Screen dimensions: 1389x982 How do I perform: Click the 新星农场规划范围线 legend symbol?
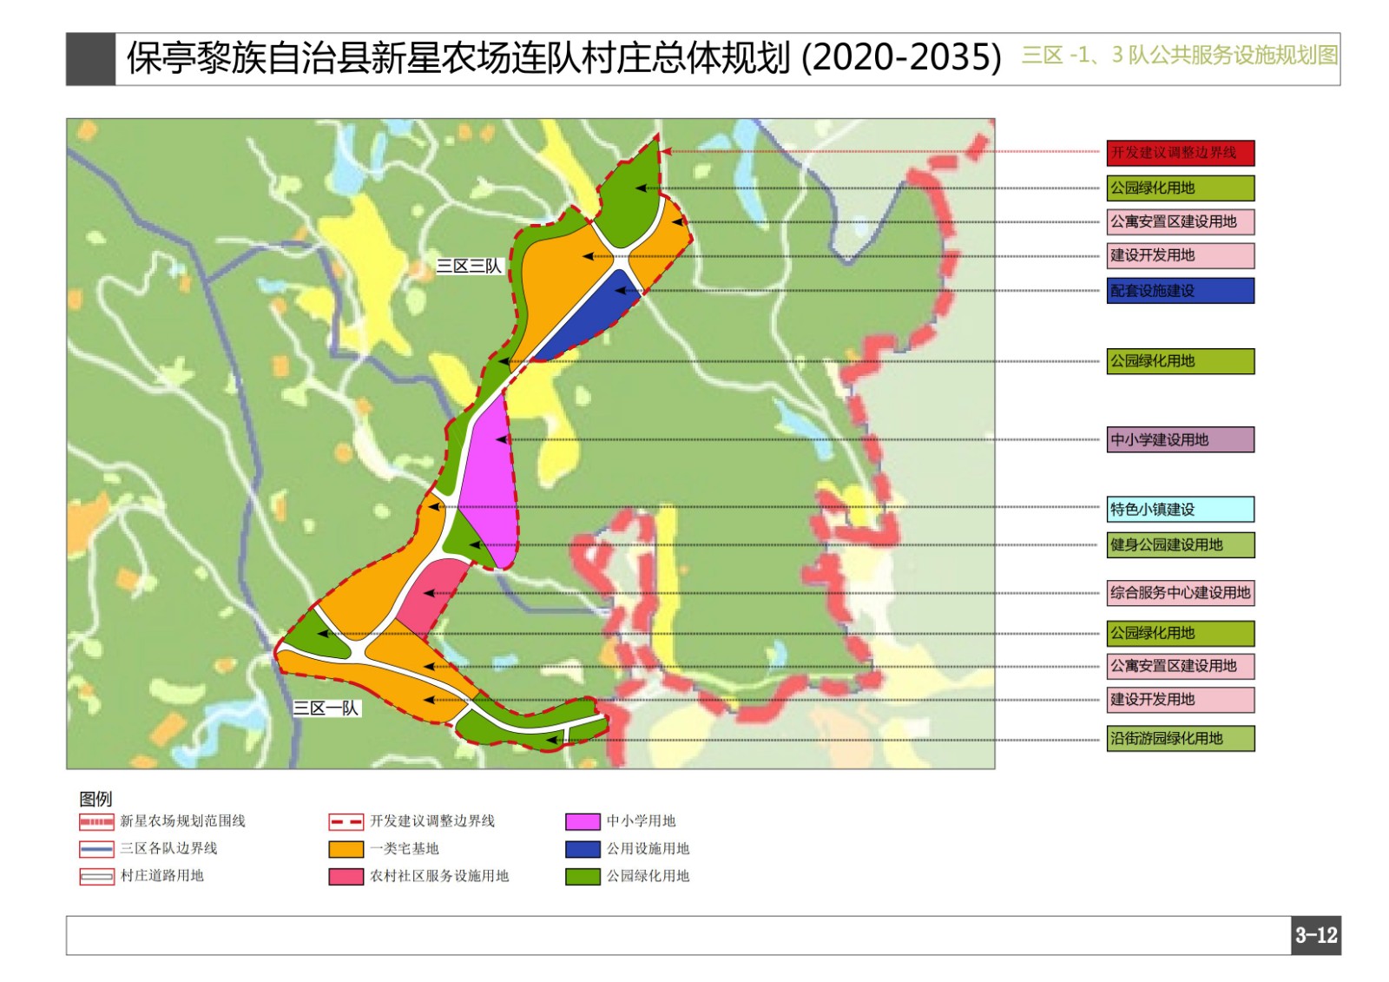[x=96, y=821]
